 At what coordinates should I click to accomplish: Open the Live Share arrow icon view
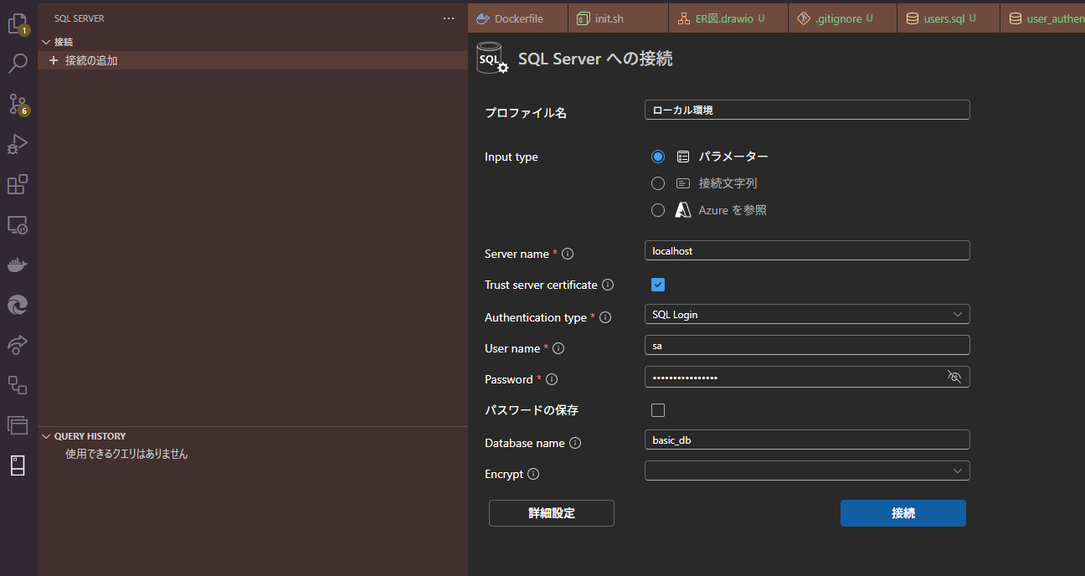(x=18, y=345)
